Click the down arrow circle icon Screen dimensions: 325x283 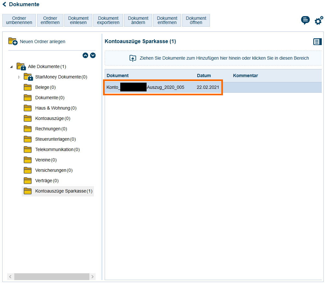93,55
